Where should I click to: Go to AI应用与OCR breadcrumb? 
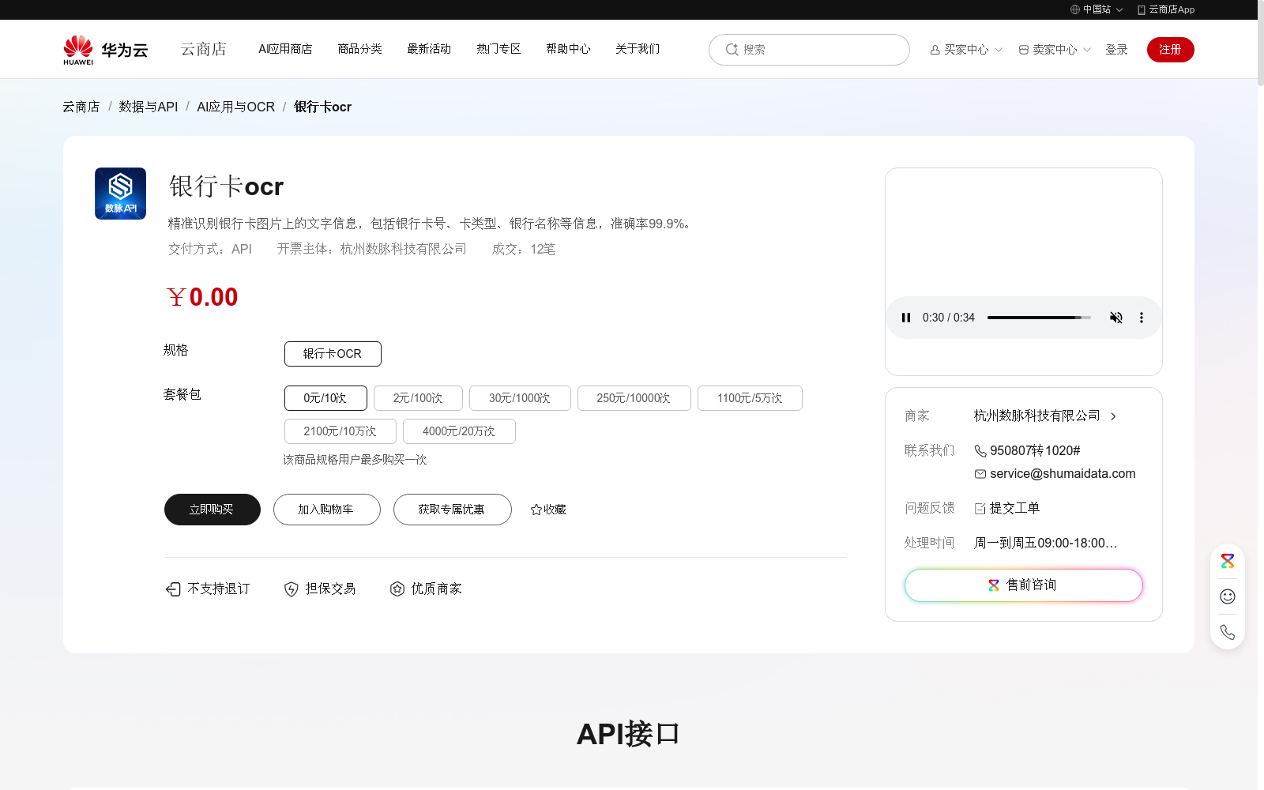pyautogui.click(x=236, y=107)
